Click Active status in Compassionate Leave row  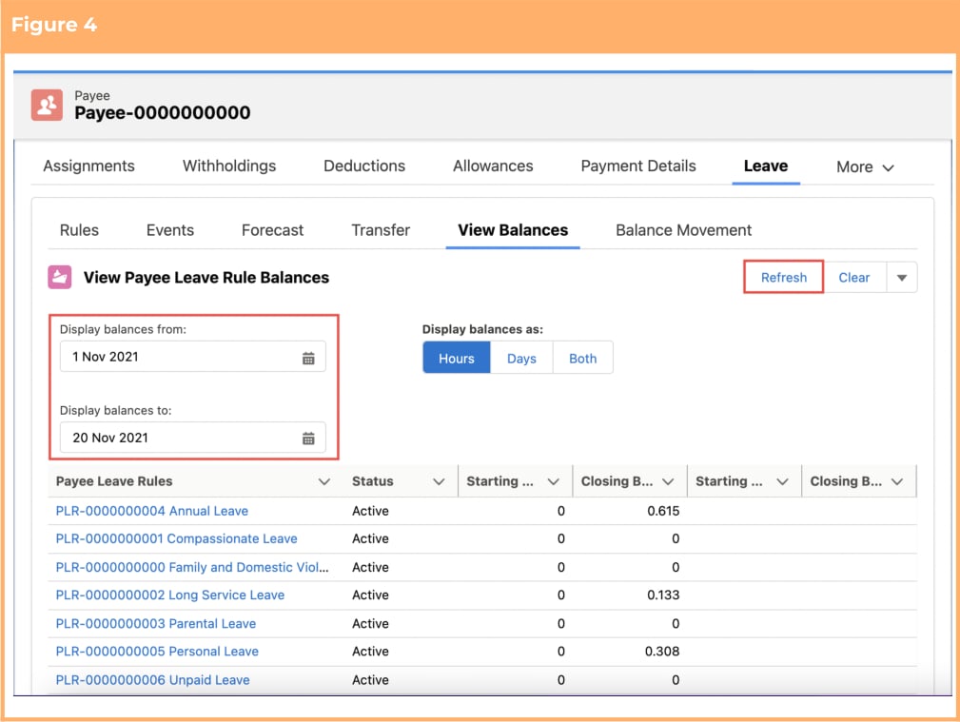pyautogui.click(x=370, y=539)
